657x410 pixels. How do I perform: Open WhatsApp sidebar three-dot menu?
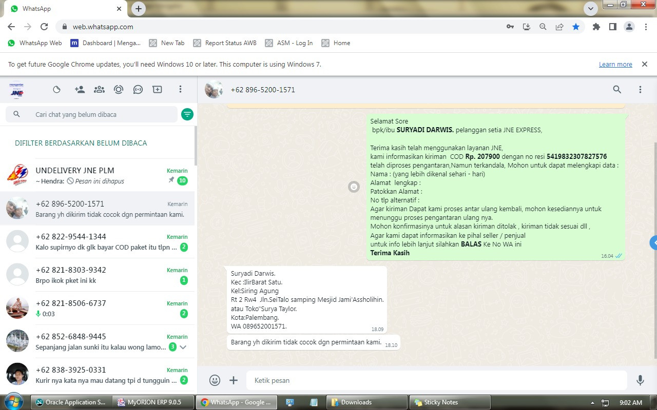[180, 89]
